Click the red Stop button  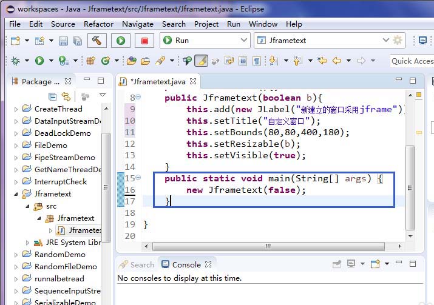pos(144,41)
